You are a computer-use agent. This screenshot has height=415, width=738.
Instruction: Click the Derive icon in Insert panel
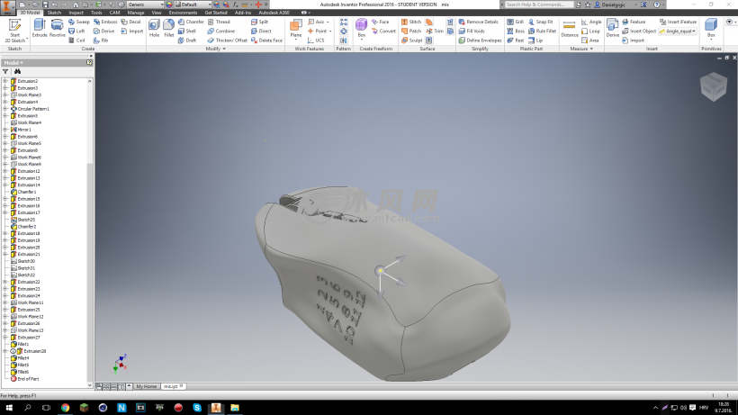click(613, 27)
